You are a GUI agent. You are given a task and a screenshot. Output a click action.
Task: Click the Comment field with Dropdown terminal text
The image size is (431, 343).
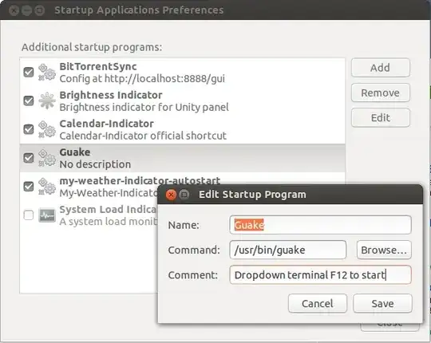[320, 275]
